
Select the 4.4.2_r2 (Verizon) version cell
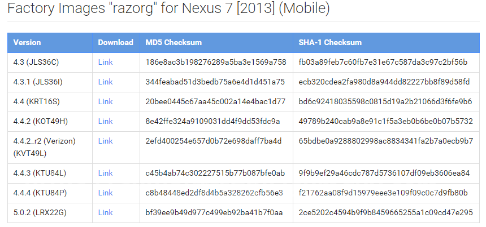pos(44,148)
